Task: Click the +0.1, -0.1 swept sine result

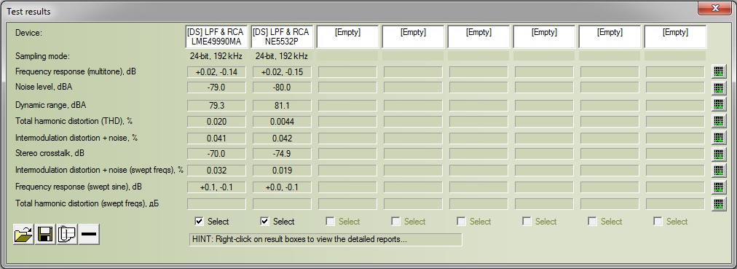Action: point(217,187)
